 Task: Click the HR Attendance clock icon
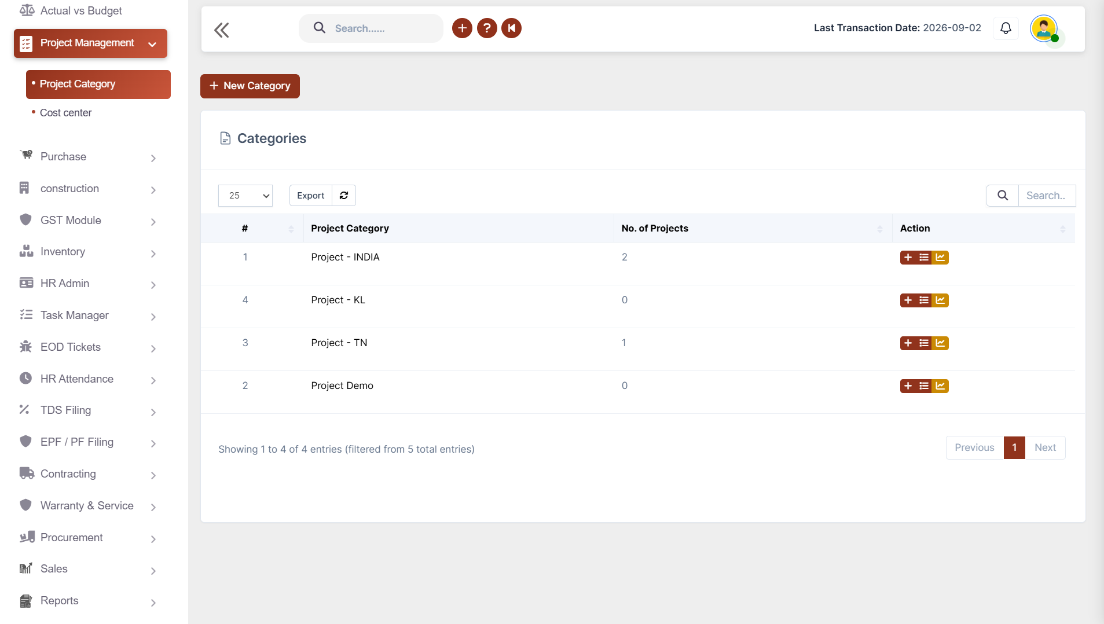click(x=25, y=378)
